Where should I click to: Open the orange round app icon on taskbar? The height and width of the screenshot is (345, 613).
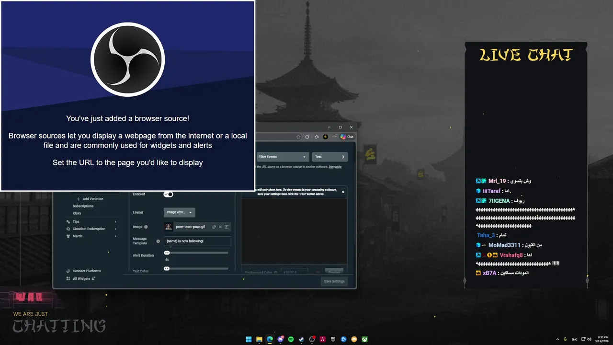point(354,339)
